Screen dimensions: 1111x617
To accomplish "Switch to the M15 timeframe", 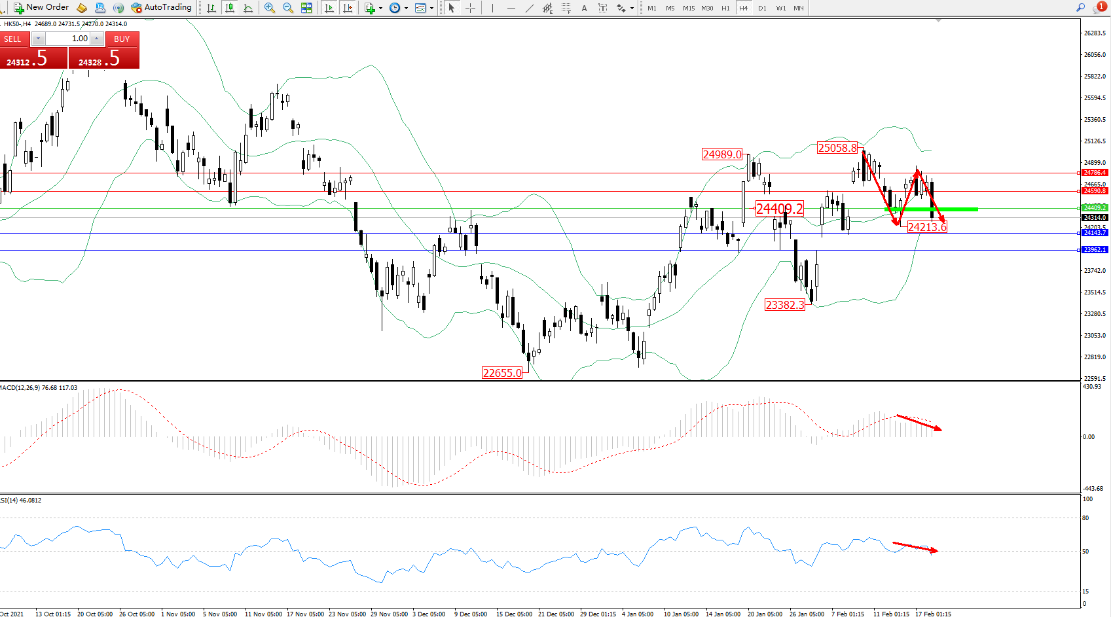I will pos(689,8).
